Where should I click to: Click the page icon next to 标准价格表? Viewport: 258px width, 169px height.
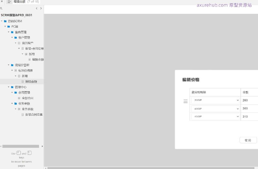pyautogui.click(x=15, y=70)
